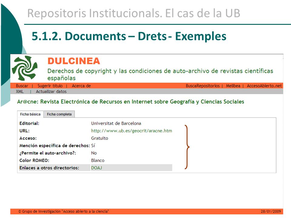
Task: Open the Sugerir título menu item
Action: tap(50, 86)
